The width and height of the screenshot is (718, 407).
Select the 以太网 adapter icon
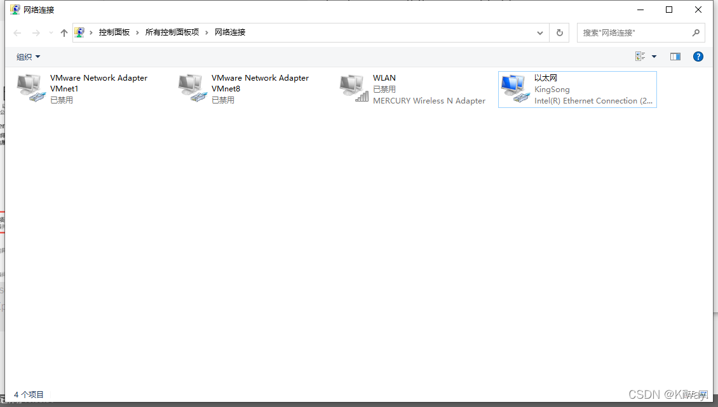[515, 89]
